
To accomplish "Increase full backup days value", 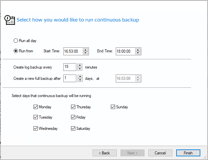I will click(x=80, y=77).
